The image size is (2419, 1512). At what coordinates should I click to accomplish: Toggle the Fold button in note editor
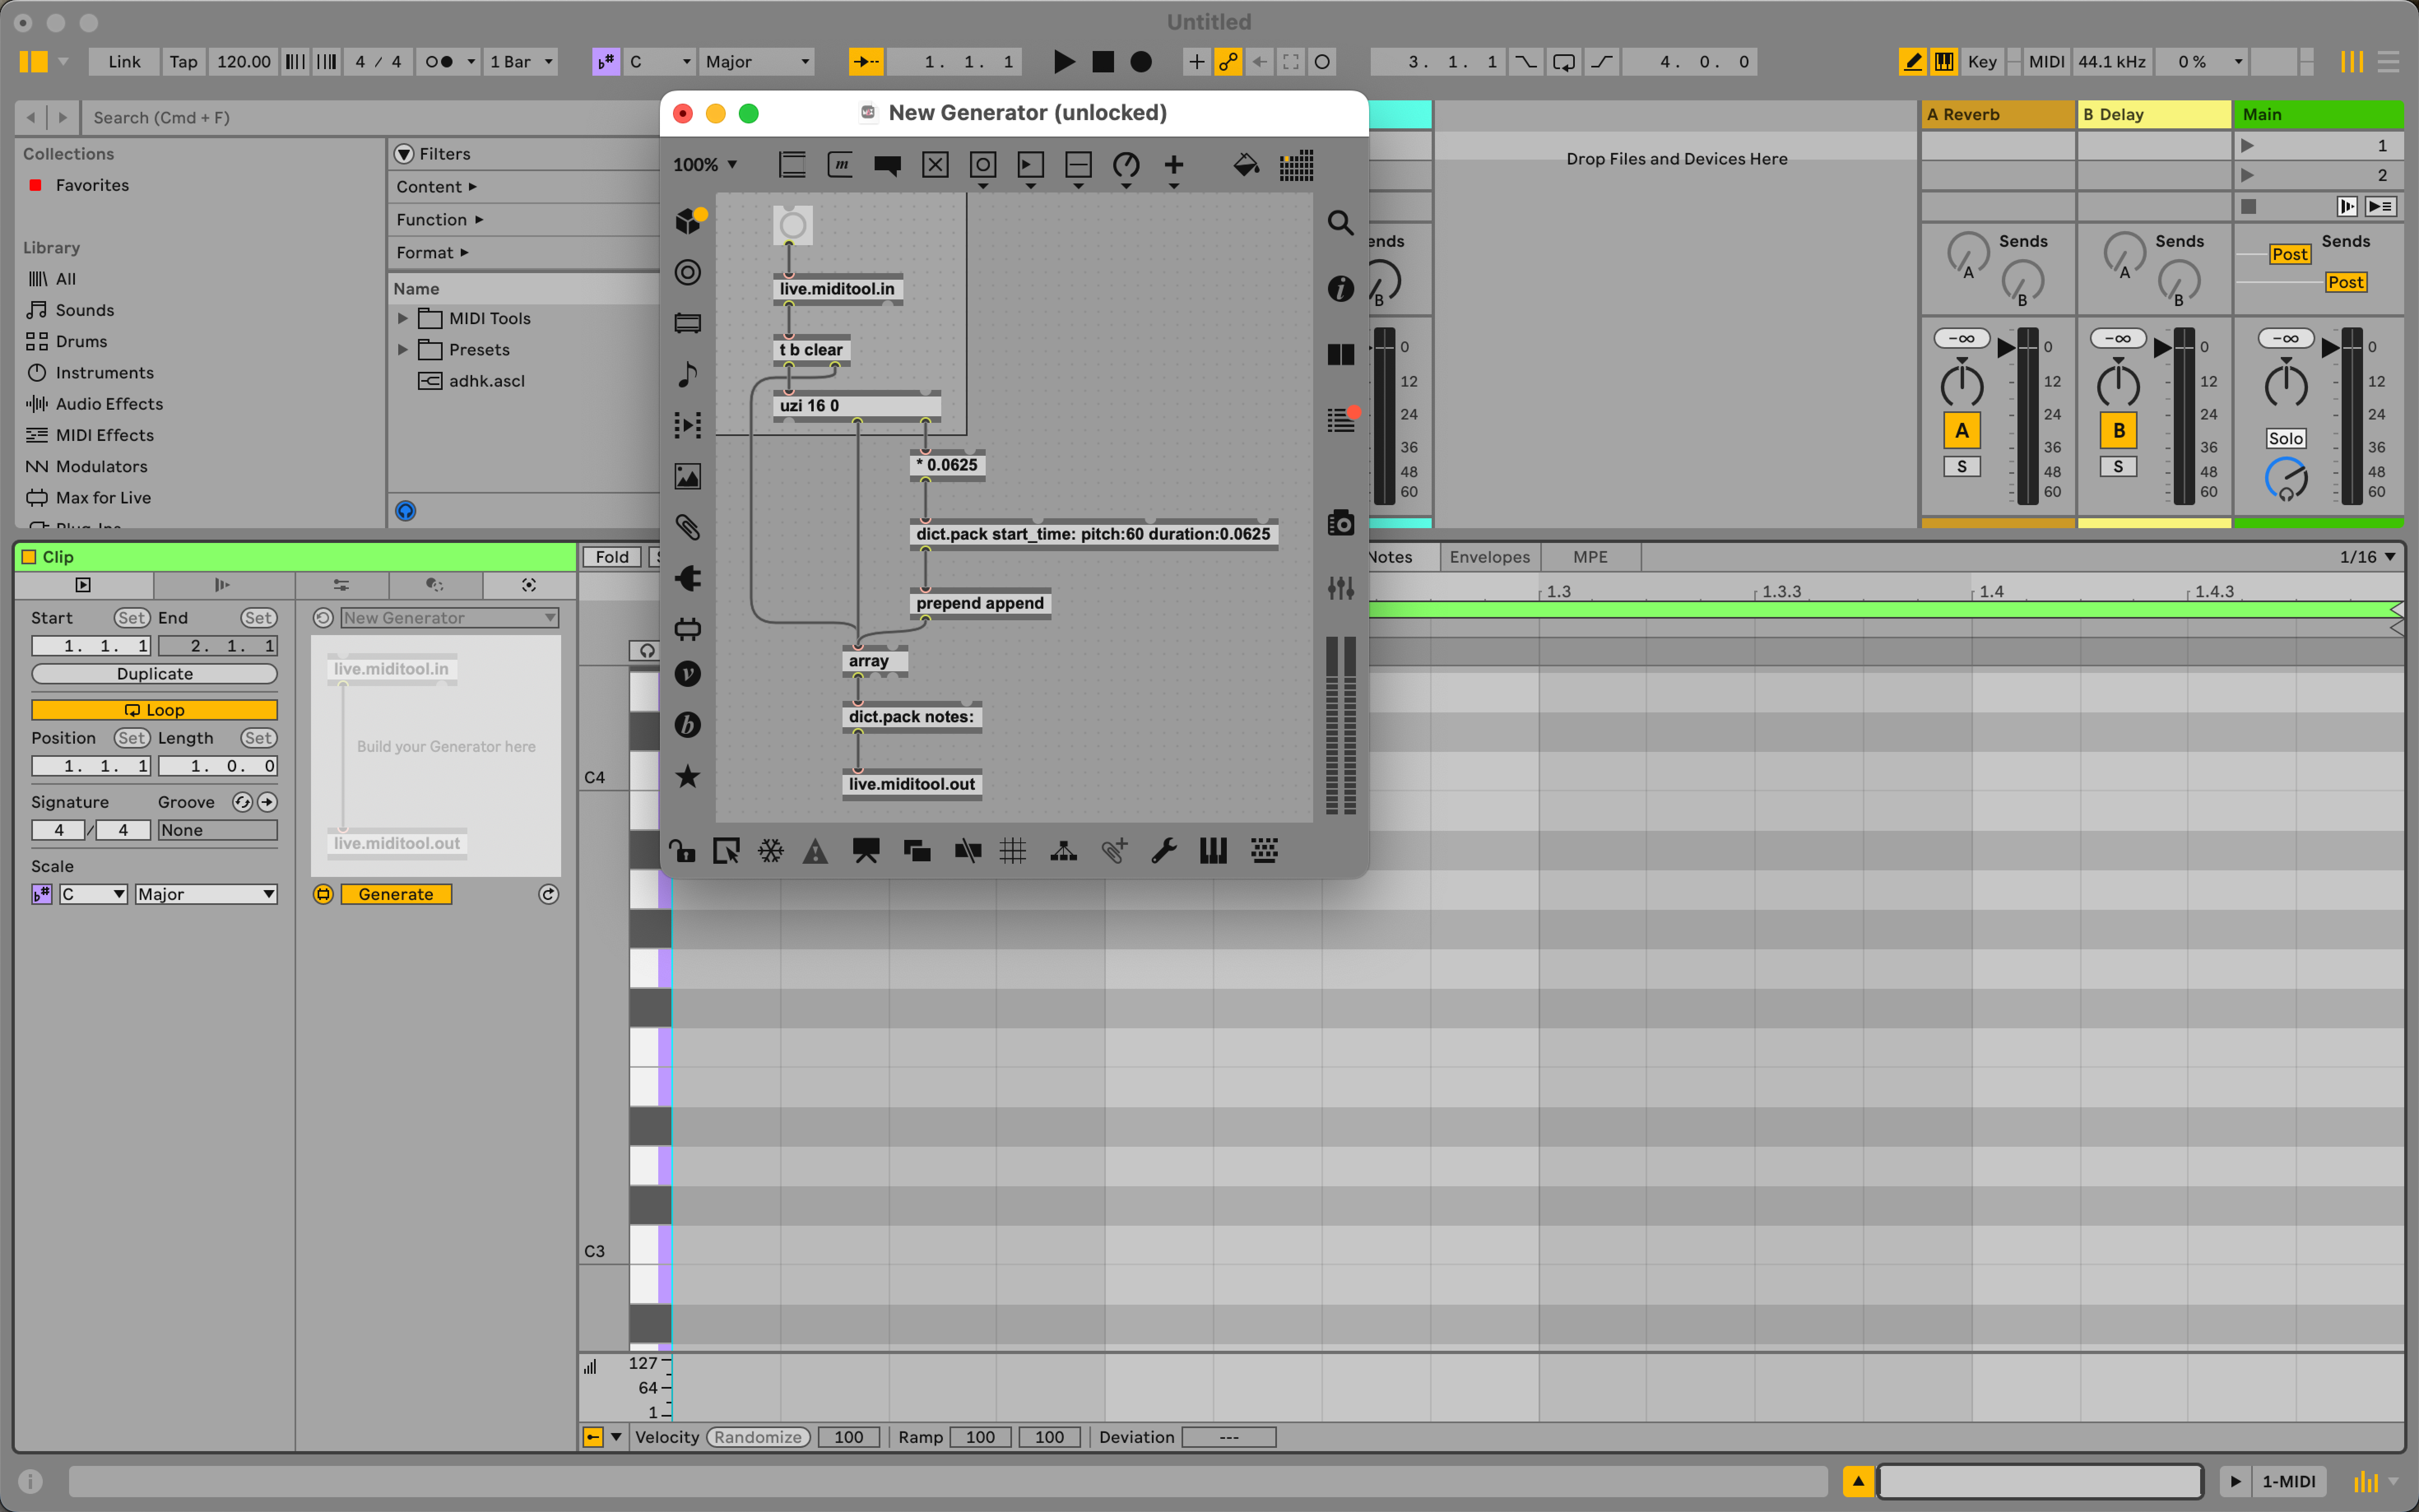pyautogui.click(x=612, y=557)
